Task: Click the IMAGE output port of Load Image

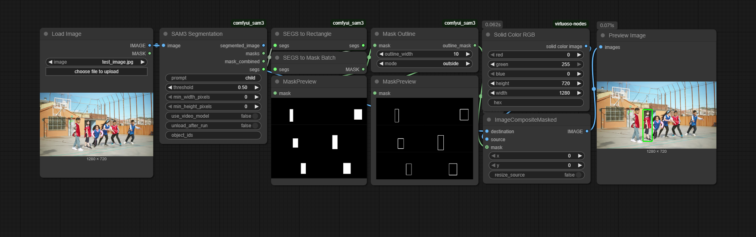Action: 150,45
